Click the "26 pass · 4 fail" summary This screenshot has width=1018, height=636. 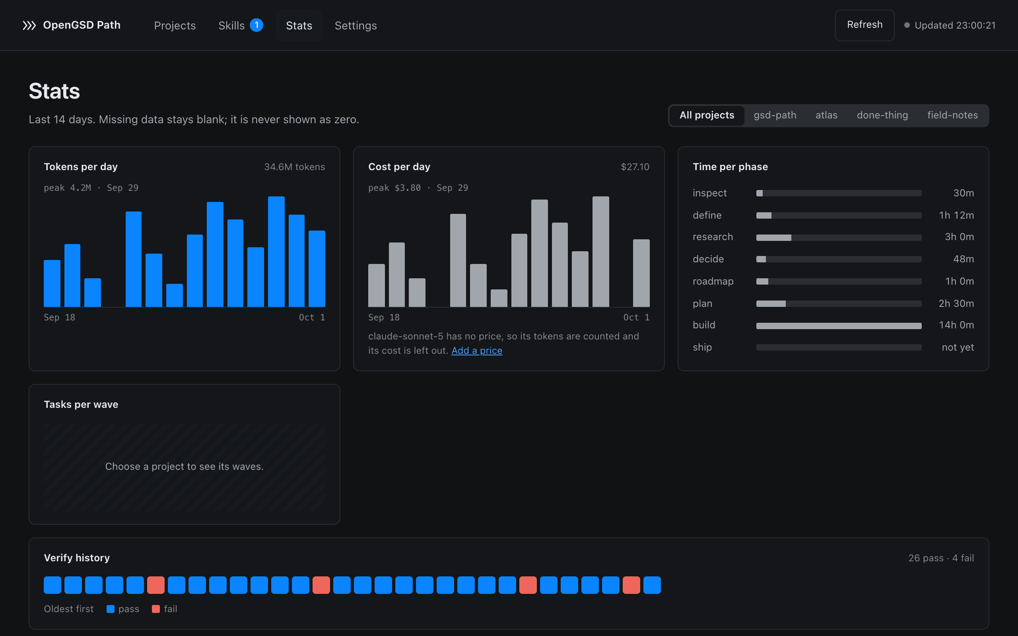[x=941, y=558]
